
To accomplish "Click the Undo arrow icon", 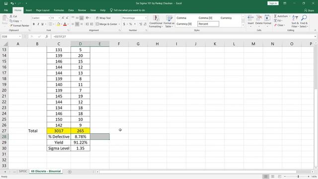I will coord(12,3).
